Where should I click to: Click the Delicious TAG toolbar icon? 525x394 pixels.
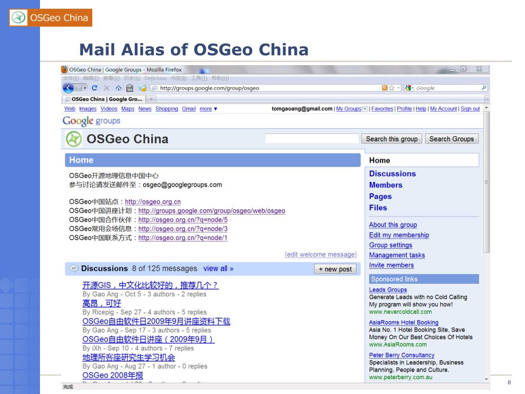[130, 88]
